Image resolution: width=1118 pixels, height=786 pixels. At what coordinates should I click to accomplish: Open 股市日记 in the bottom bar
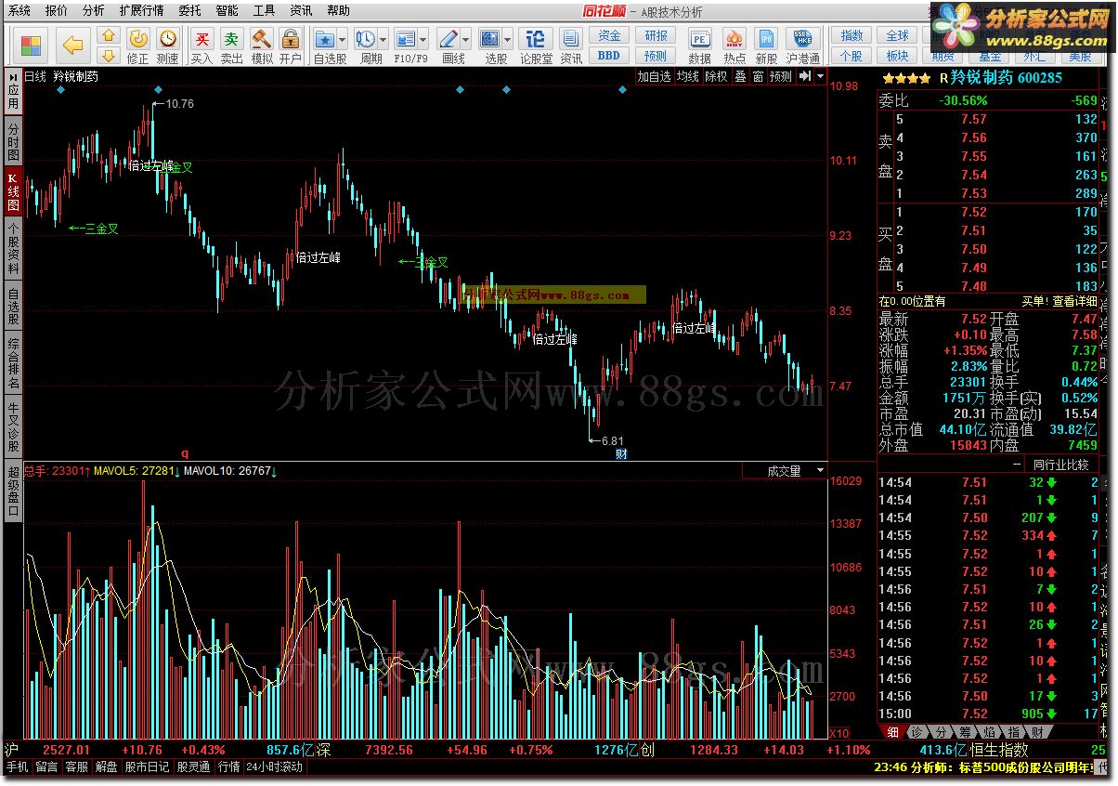click(148, 767)
